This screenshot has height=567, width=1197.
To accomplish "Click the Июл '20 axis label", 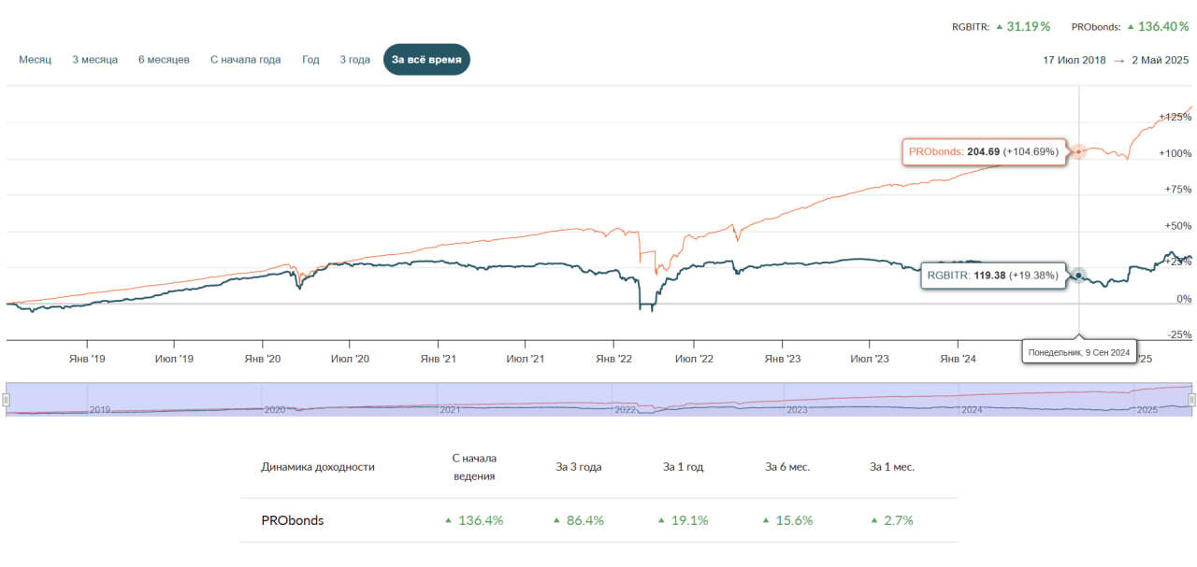I will (x=351, y=359).
